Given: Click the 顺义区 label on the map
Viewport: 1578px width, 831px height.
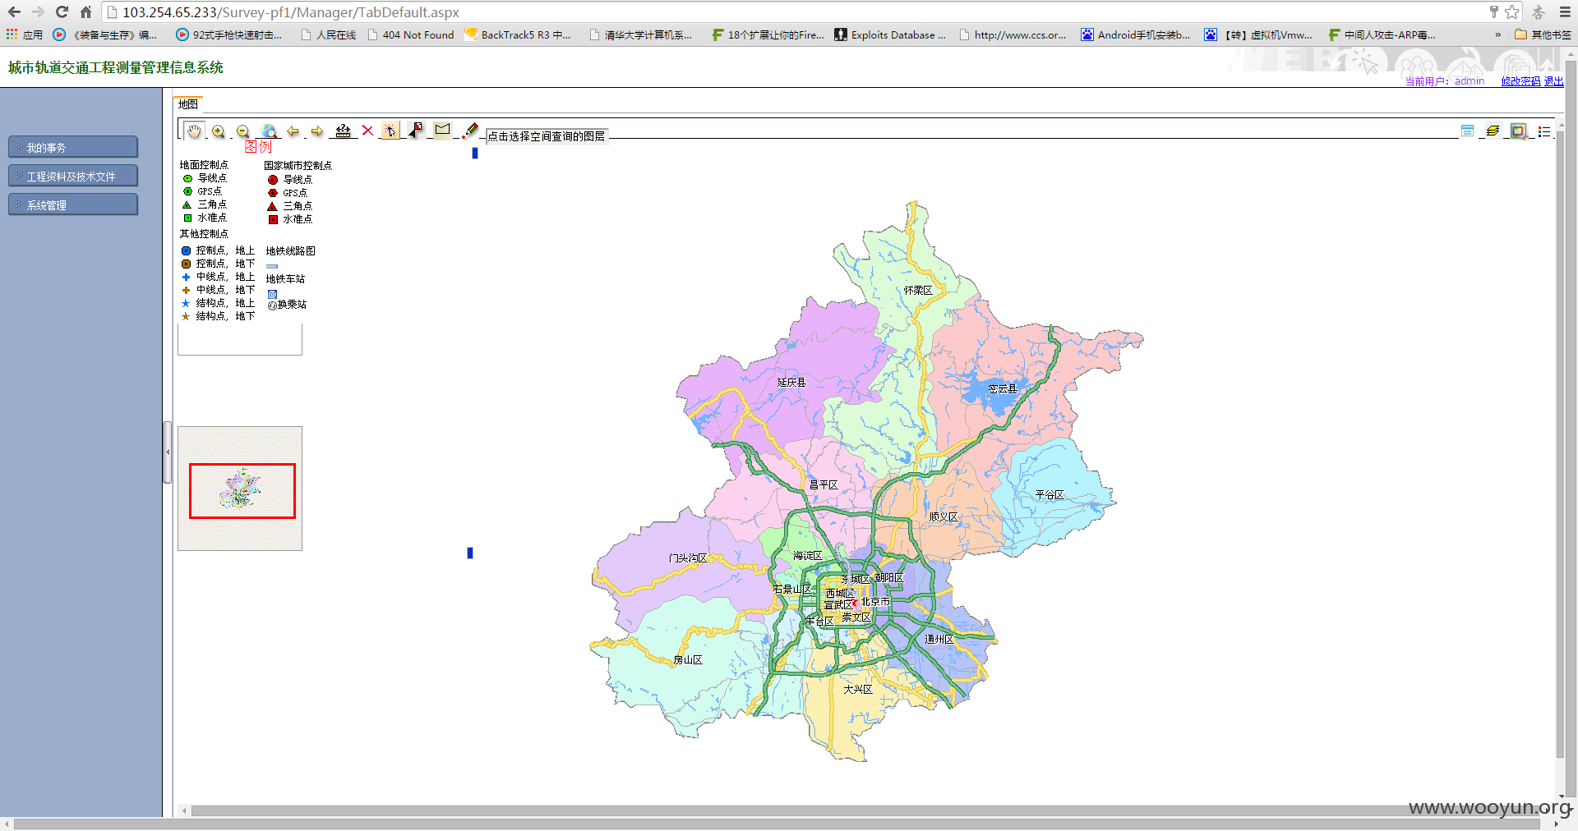Looking at the screenshot, I should pyautogui.click(x=944, y=517).
